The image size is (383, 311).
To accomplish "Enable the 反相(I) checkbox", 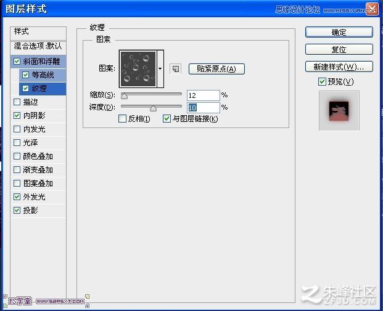I will click(x=122, y=119).
